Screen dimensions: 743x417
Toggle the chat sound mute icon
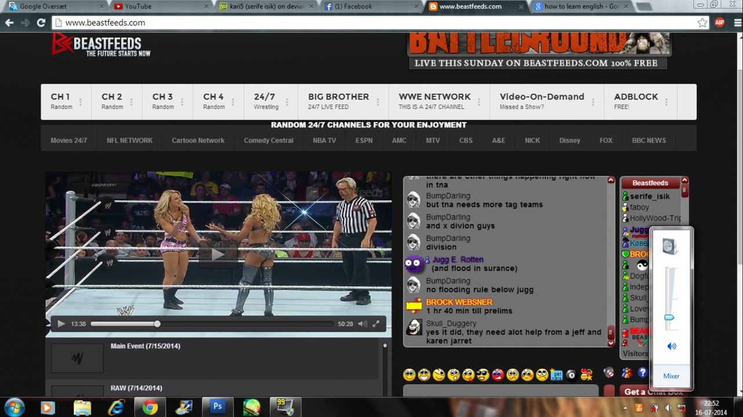click(x=609, y=373)
